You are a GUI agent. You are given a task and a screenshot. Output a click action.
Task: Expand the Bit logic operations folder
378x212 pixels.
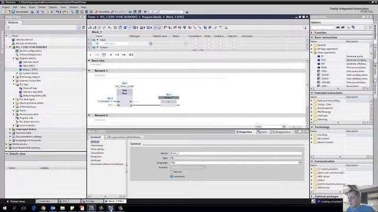tap(312, 49)
